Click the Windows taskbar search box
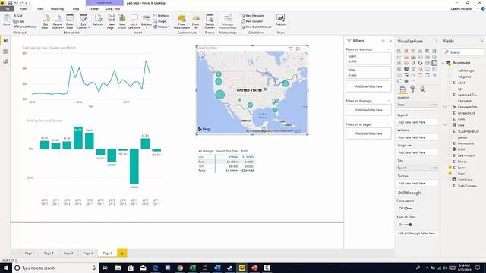 55,268
